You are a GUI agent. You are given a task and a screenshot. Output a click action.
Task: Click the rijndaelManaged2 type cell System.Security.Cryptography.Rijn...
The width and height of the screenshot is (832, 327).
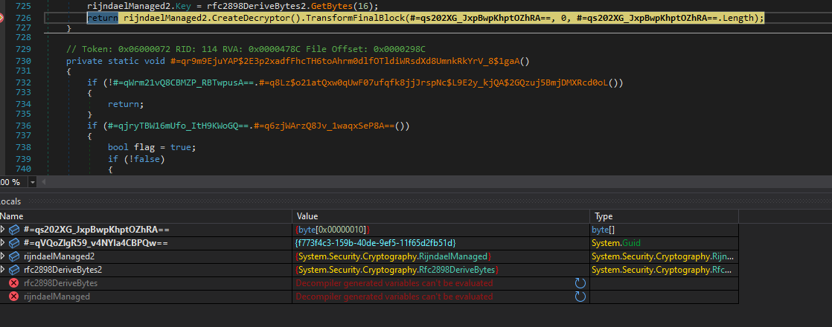[664, 256]
